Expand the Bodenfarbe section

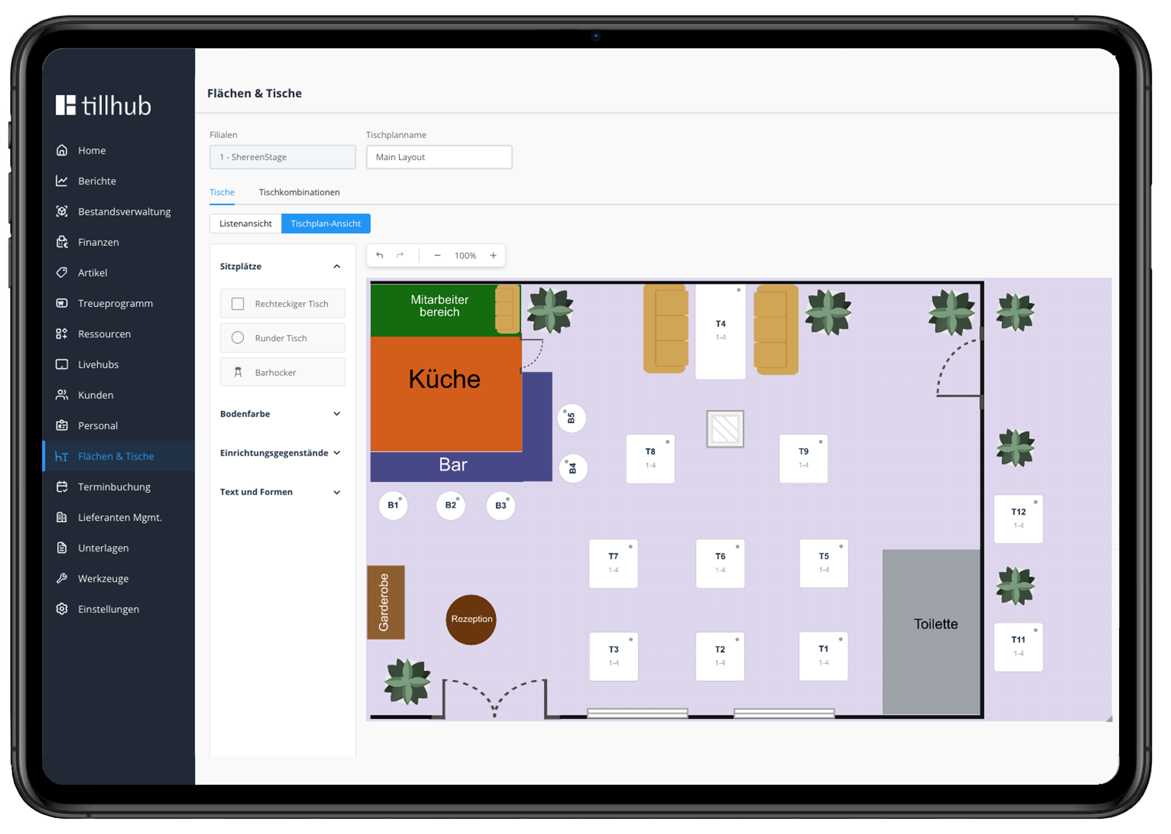click(x=337, y=413)
